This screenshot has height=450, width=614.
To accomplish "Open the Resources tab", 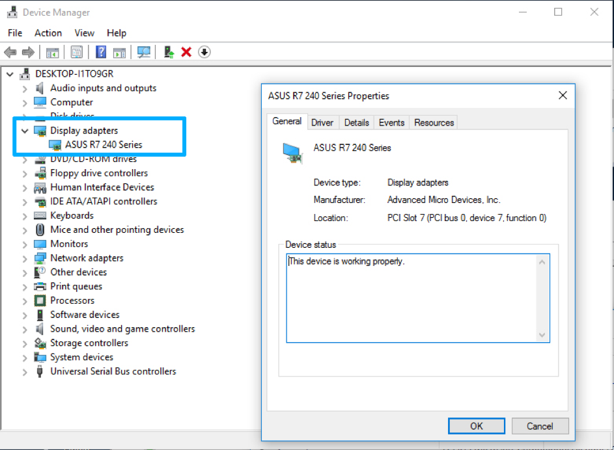I will pos(434,122).
